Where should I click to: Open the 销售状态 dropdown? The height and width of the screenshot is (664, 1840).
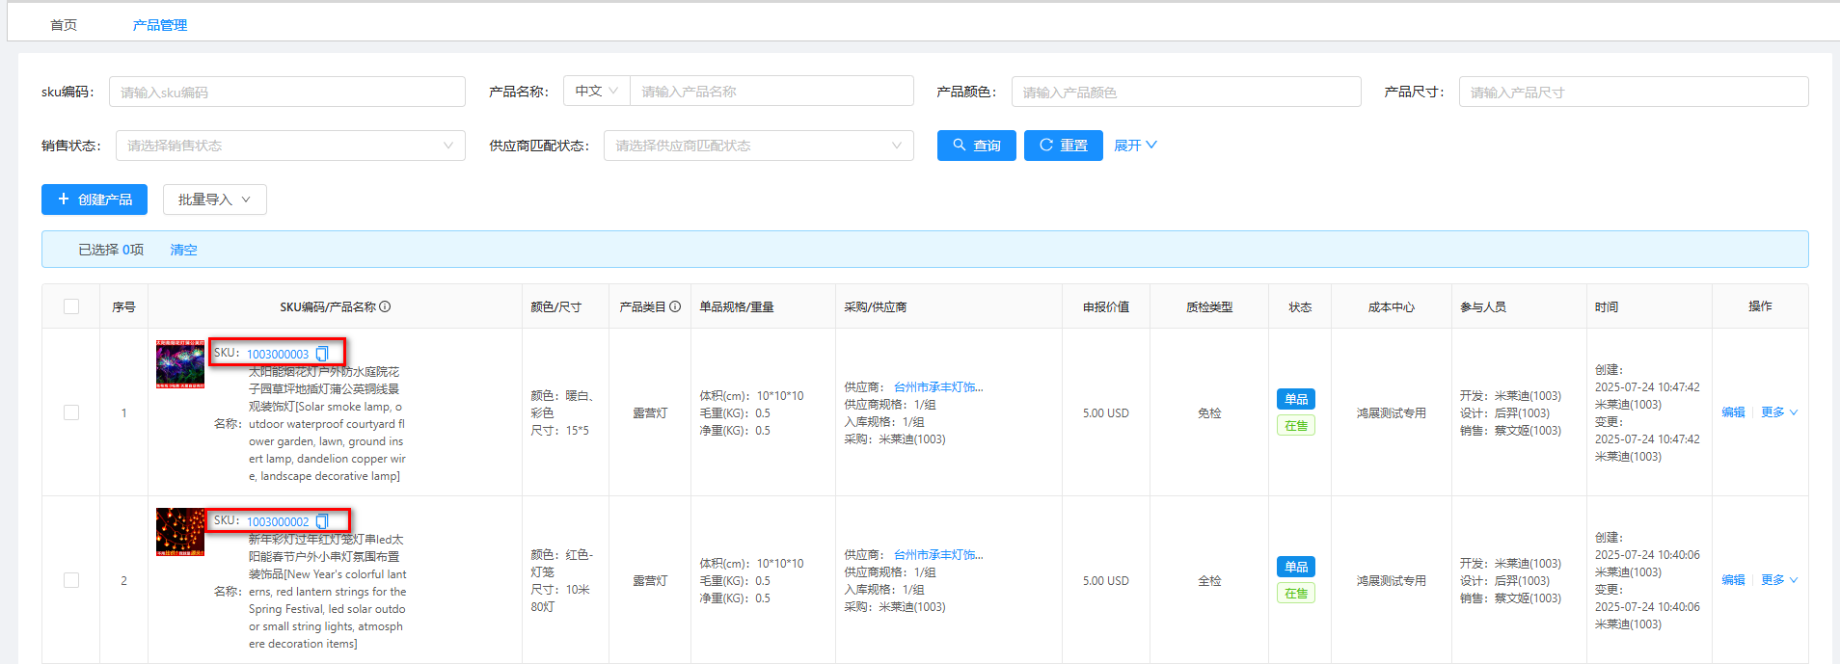[x=289, y=146]
